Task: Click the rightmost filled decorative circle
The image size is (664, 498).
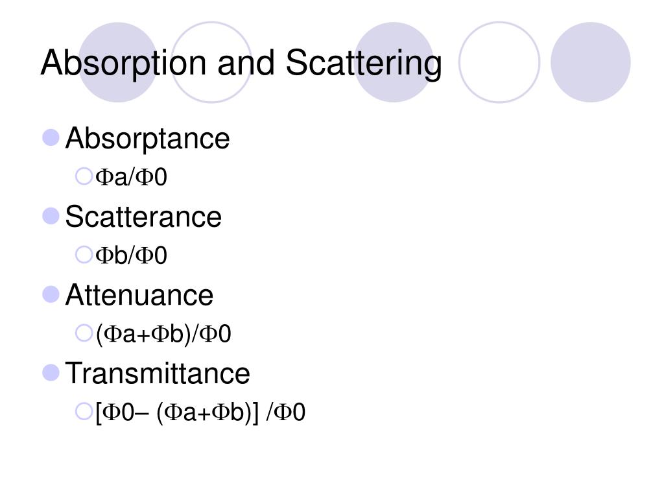Action: [x=590, y=62]
